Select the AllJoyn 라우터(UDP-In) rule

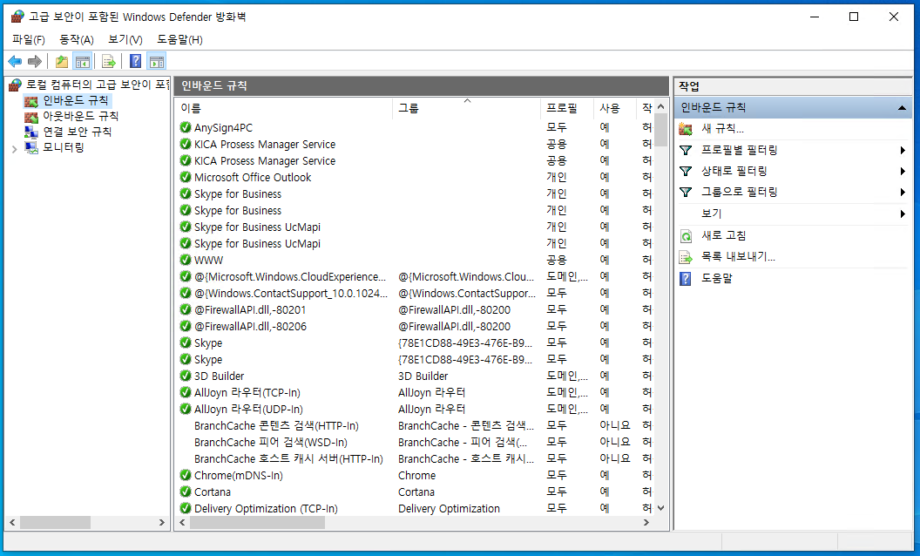[x=248, y=409]
